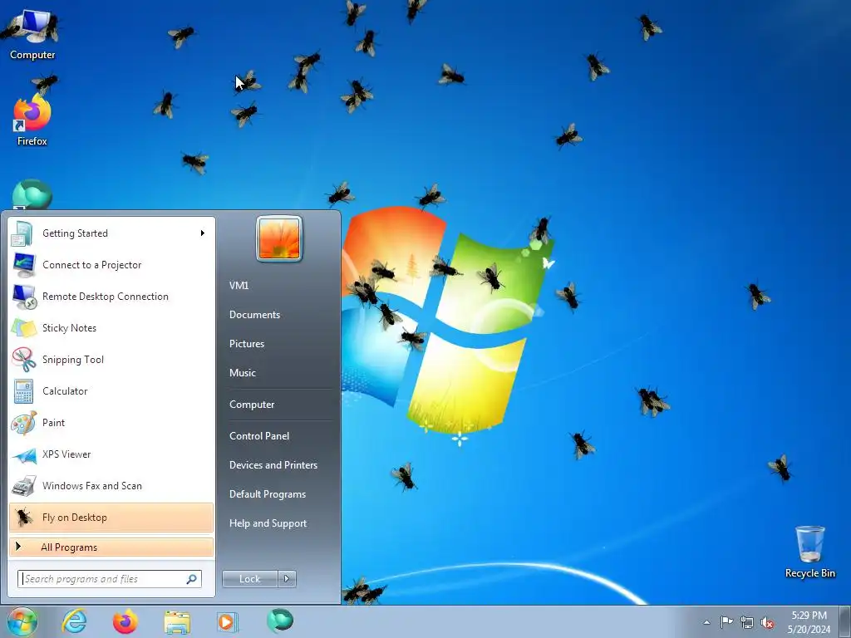This screenshot has height=638, width=851.
Task: Open Sticky Notes using its icon
Action: coord(24,327)
